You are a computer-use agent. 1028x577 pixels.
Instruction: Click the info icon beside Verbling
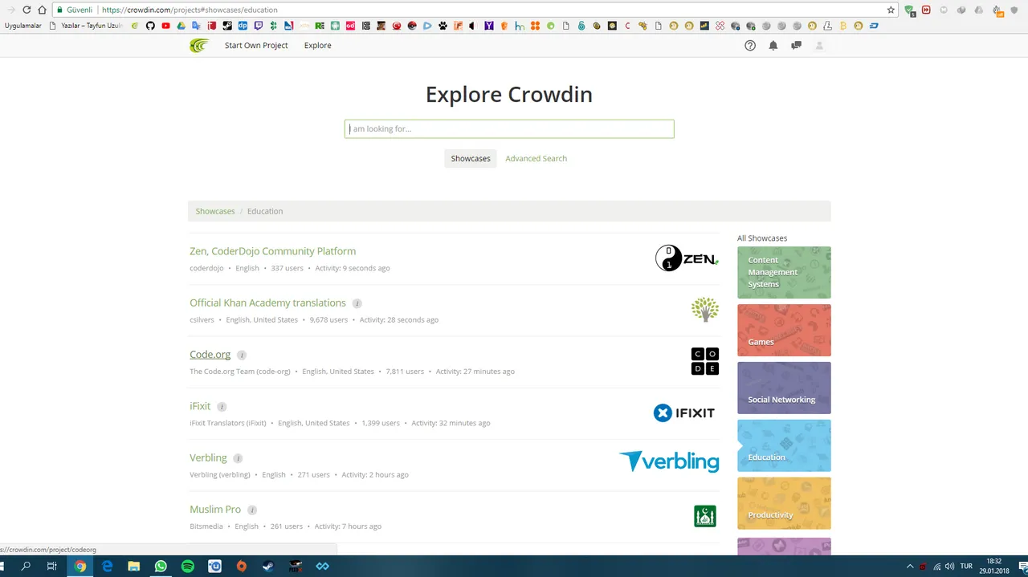tap(238, 458)
